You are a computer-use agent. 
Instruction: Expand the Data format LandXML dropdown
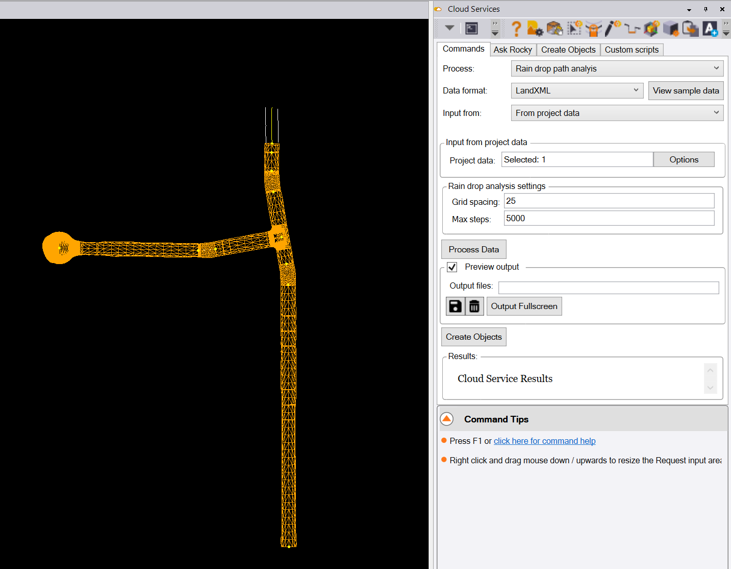[577, 90]
